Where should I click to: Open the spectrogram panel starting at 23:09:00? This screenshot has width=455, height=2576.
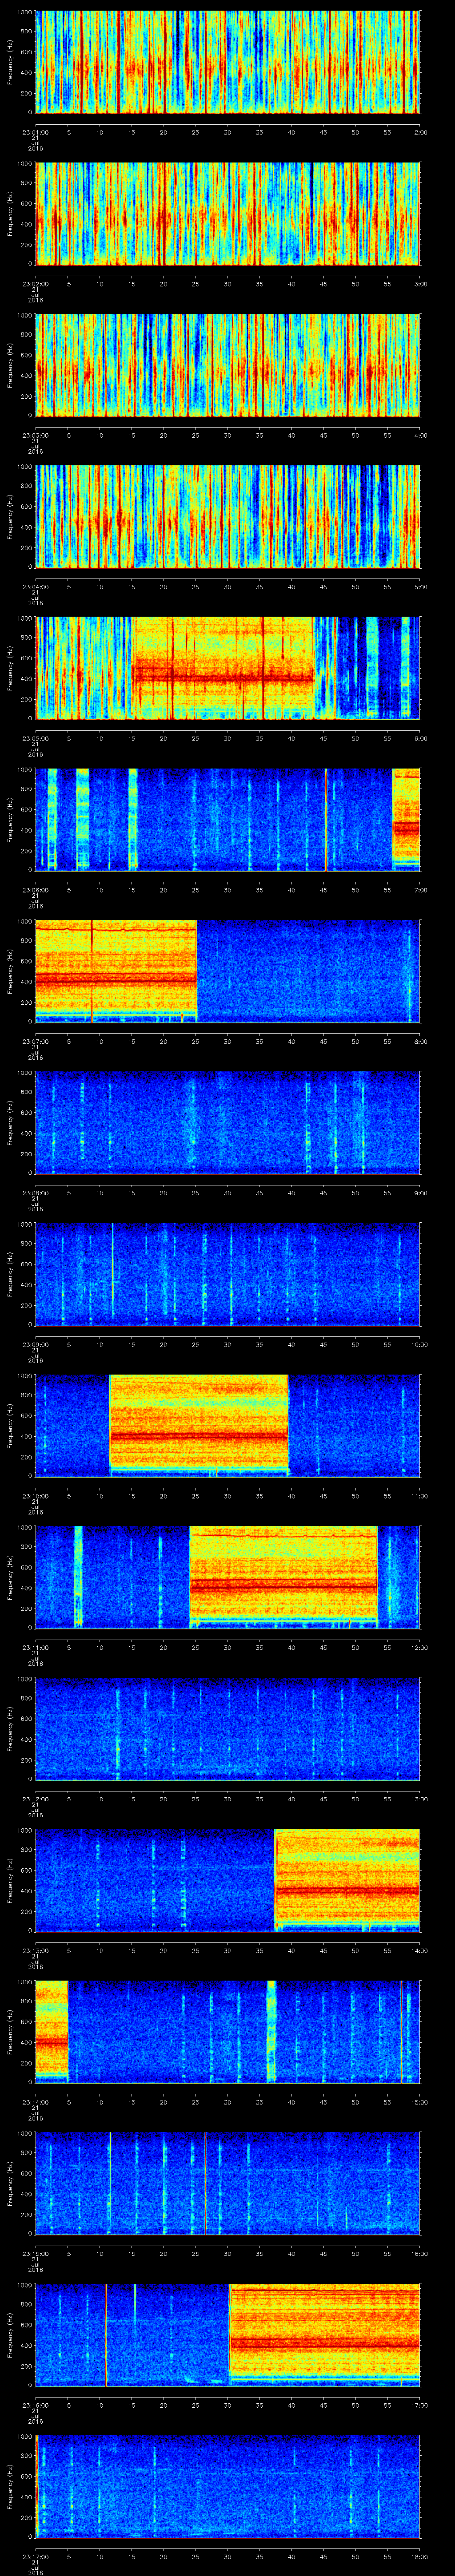click(227, 1274)
